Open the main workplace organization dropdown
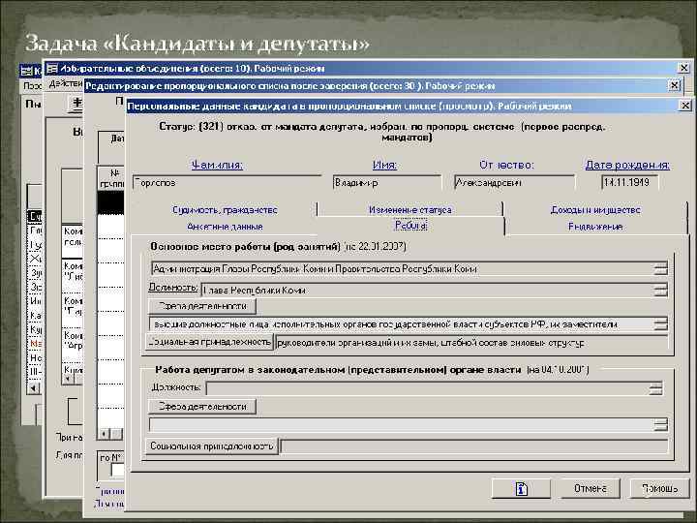This screenshot has height=523, width=697. 660,268
